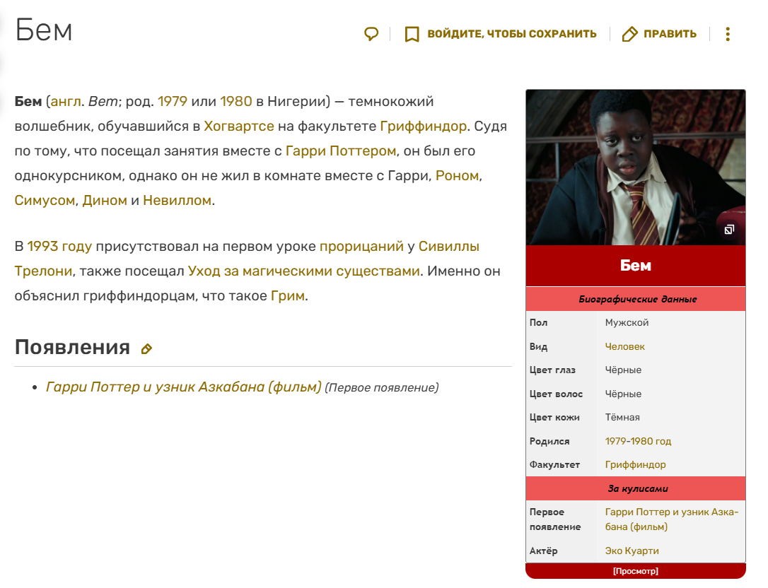
Task: Follow the Роном link
Action: (457, 175)
